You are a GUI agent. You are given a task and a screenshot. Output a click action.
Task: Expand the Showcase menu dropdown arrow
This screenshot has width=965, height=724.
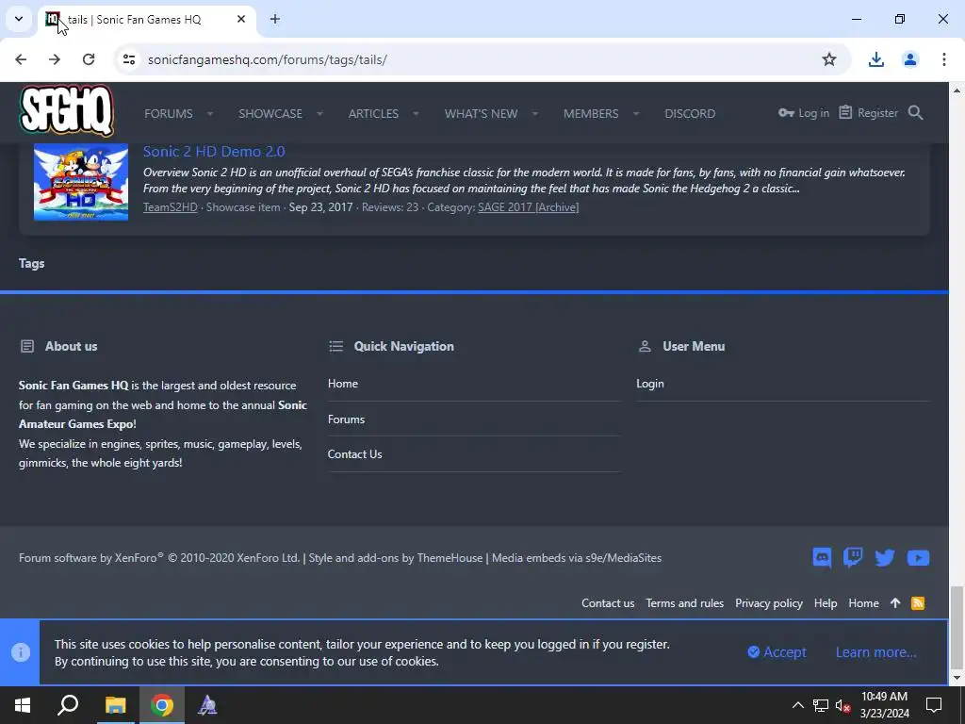click(319, 114)
